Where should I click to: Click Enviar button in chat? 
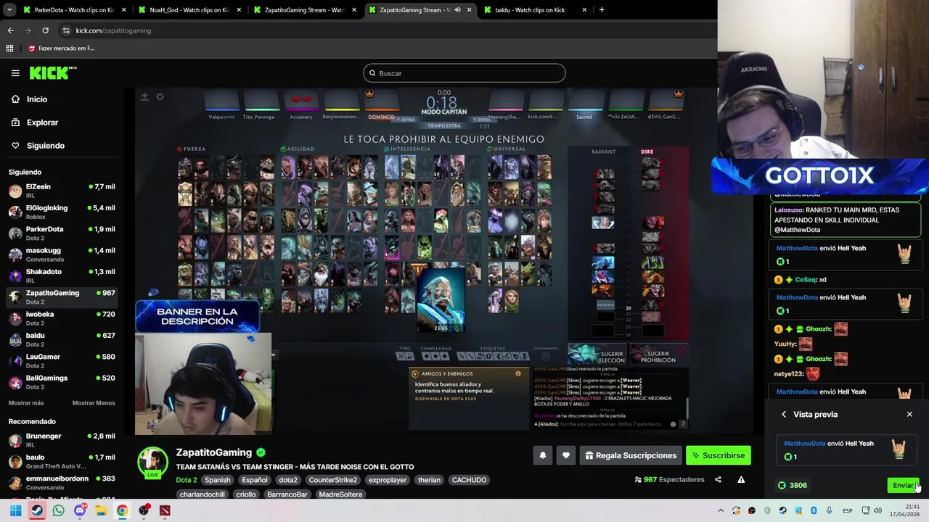[904, 485]
